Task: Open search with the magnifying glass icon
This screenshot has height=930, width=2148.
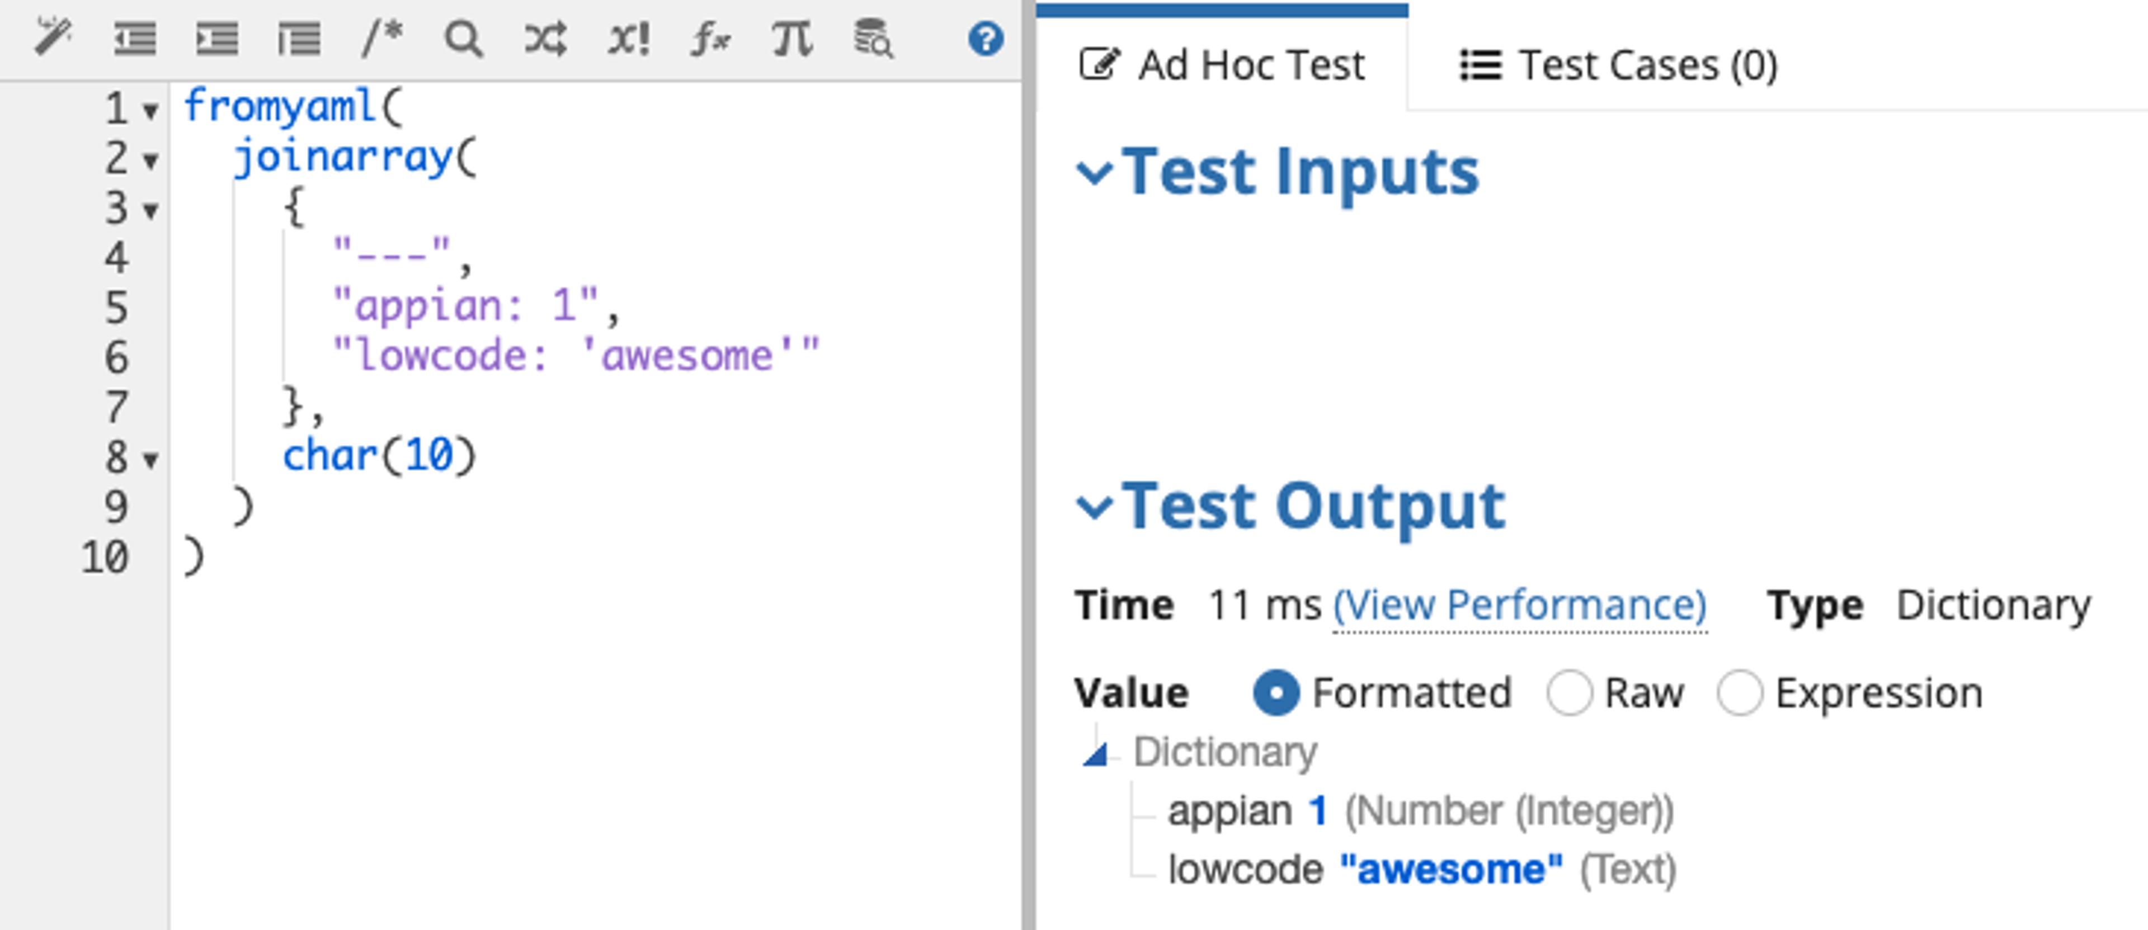Action: coord(463,39)
